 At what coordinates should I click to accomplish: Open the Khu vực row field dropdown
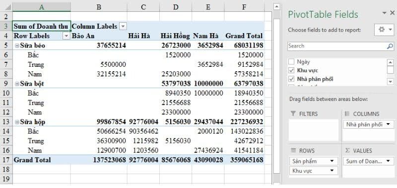(x=331, y=171)
